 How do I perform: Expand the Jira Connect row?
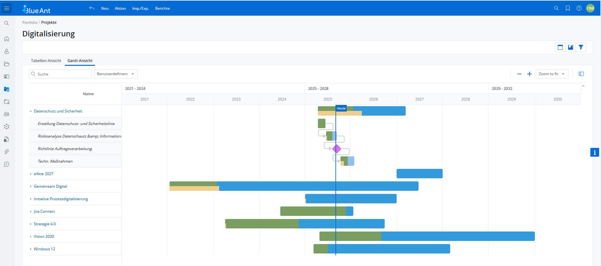pyautogui.click(x=31, y=211)
